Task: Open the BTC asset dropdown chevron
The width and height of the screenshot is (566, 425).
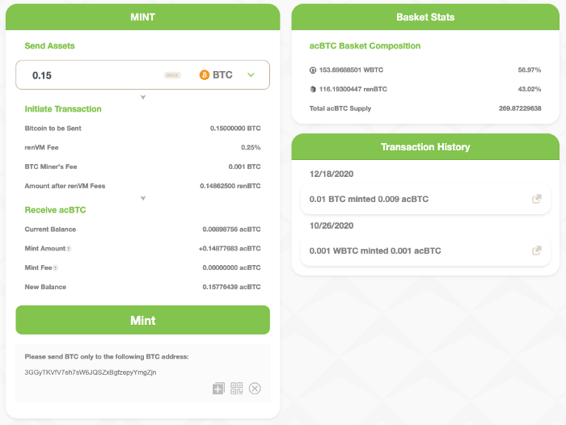Action: coord(251,75)
